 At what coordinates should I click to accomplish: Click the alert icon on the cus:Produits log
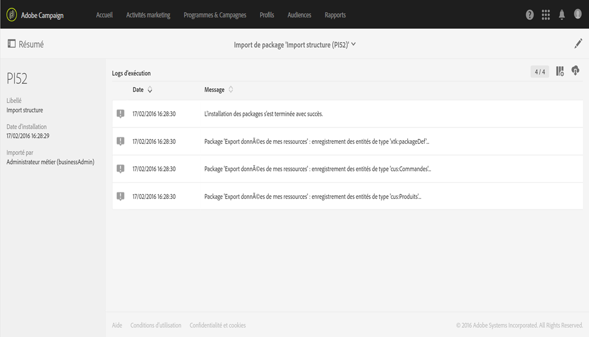click(120, 197)
